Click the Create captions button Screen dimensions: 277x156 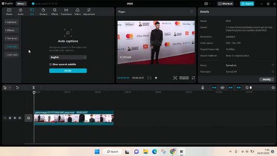[68, 71]
